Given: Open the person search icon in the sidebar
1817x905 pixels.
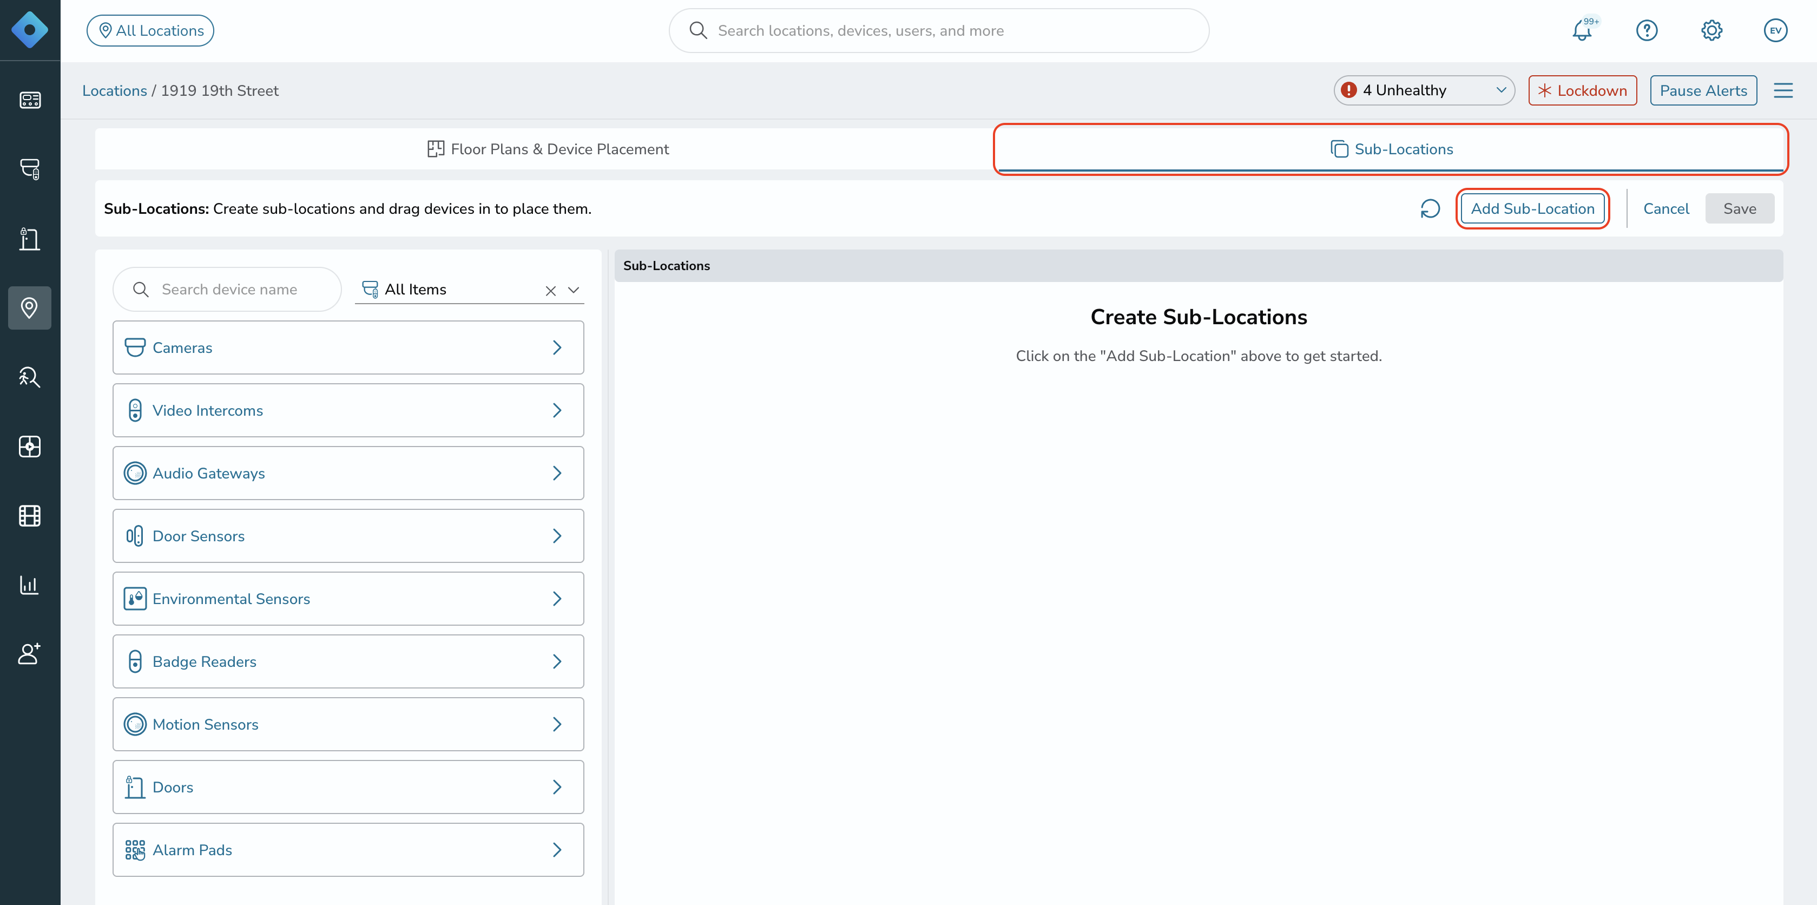Looking at the screenshot, I should pos(30,377).
